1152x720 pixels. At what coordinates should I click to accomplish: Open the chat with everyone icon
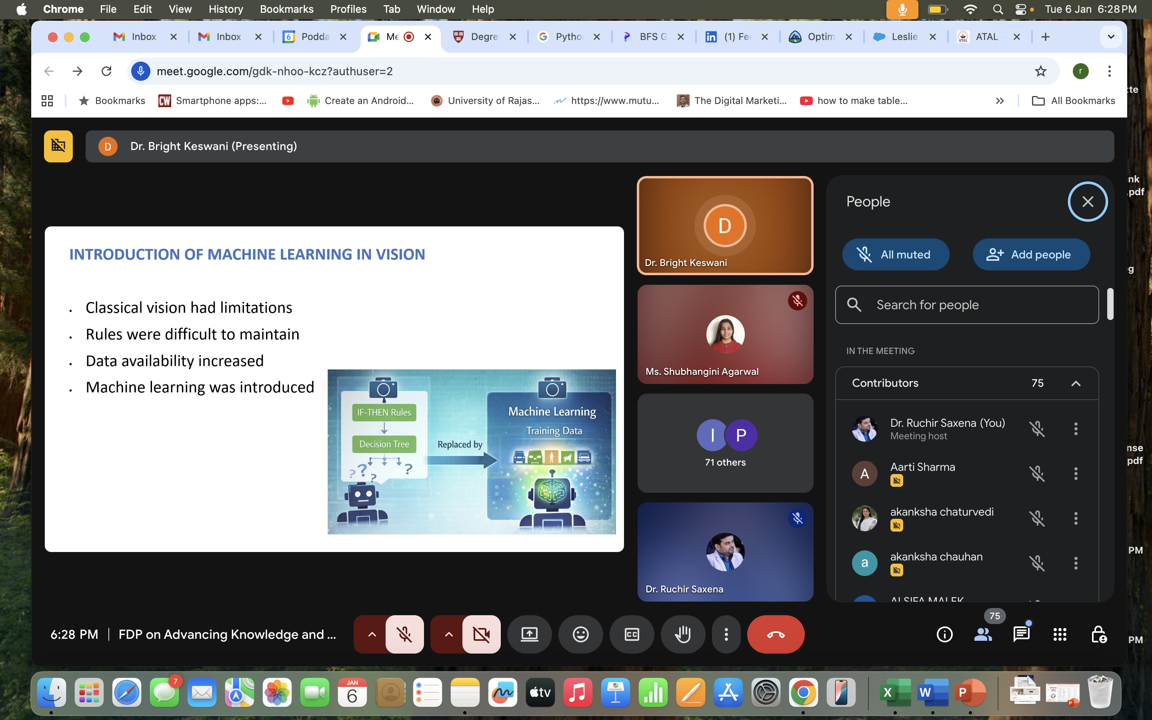click(x=1021, y=634)
